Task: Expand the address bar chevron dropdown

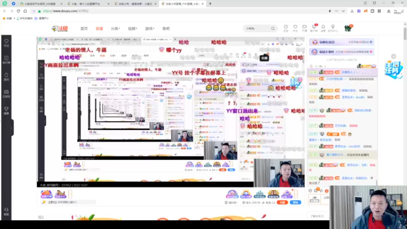Action: pos(343,11)
